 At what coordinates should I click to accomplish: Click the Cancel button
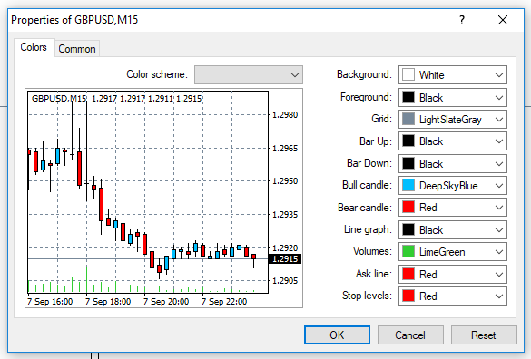(x=410, y=335)
